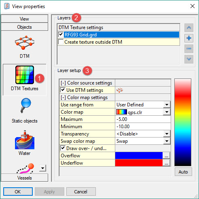Add a new layer with plus button
Screen dimensions: 199x199
pos(189,38)
